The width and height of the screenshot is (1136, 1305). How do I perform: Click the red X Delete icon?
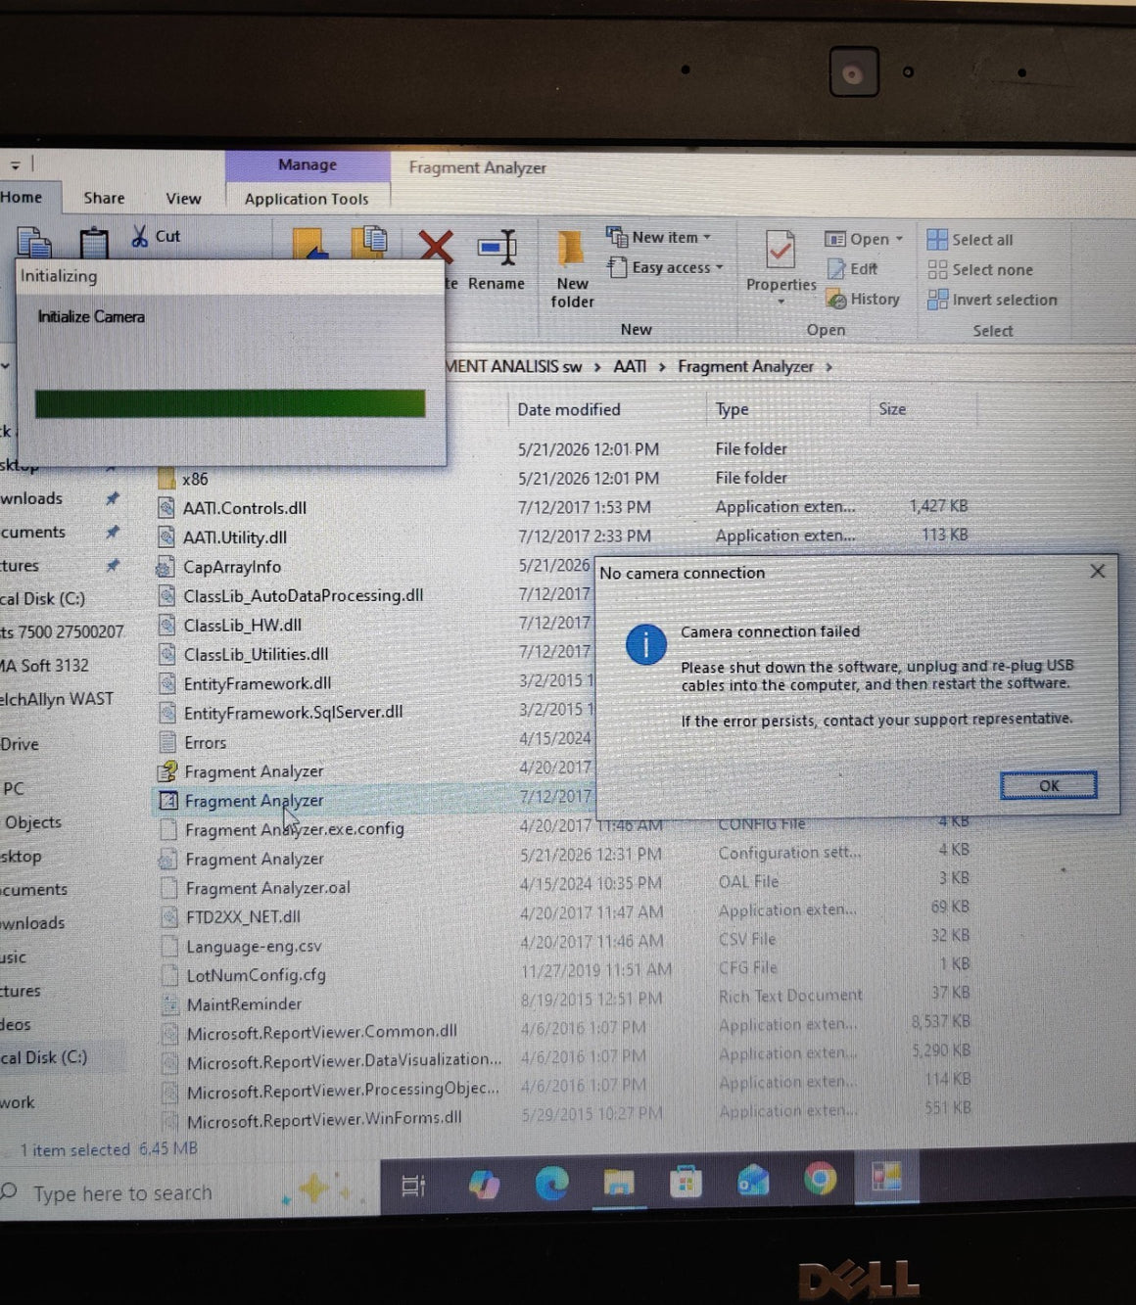(x=436, y=246)
